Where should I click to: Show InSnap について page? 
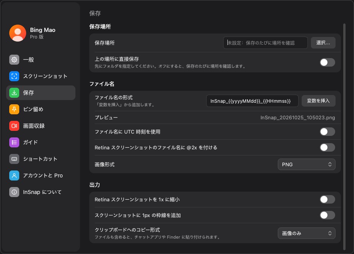tap(41, 192)
